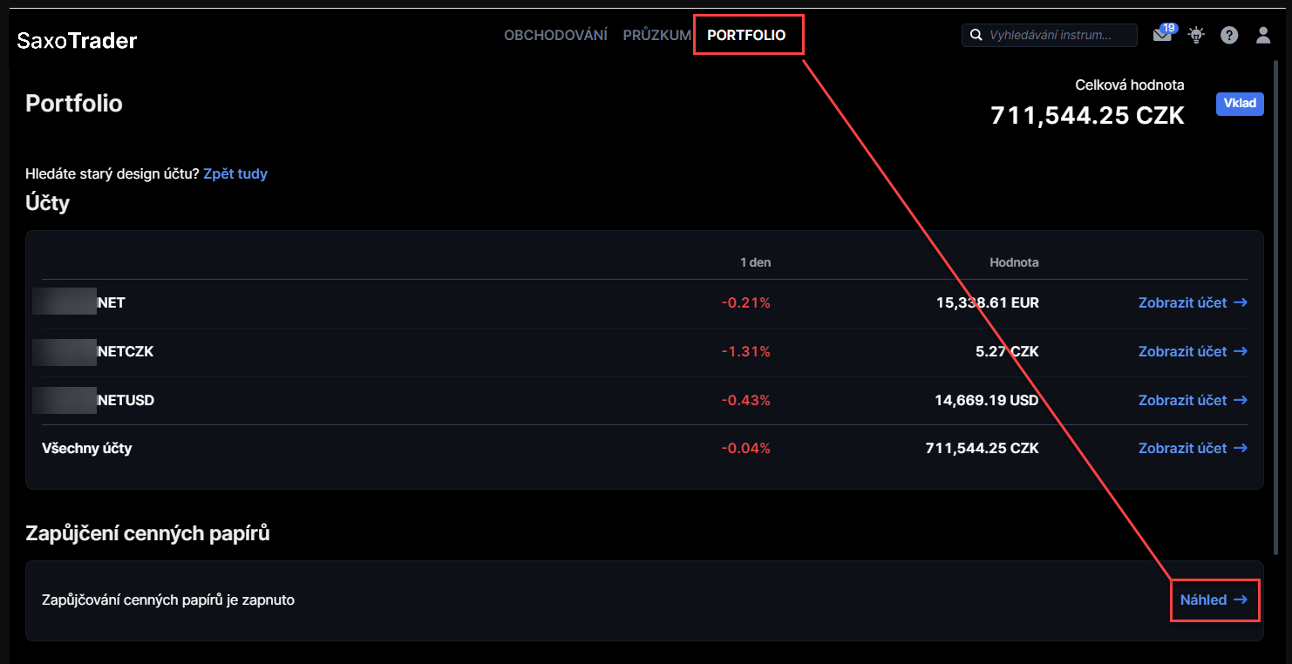Click the '1 den' column header
Screen dimensions: 1292x664
click(x=755, y=262)
